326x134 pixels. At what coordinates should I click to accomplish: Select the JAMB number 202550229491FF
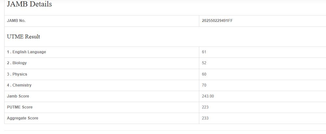[217, 21]
